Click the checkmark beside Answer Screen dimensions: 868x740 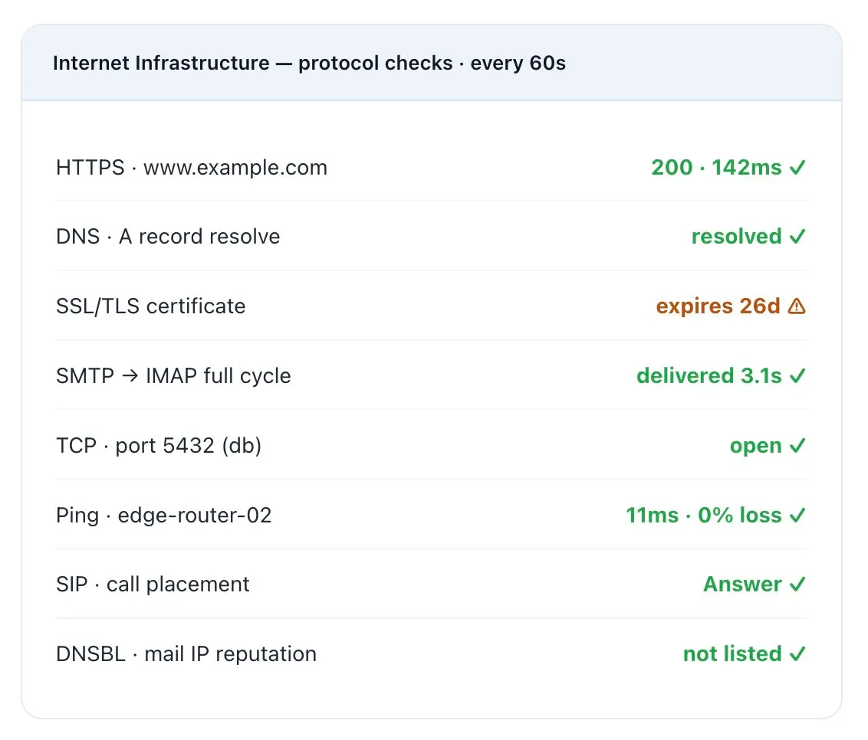[x=797, y=584]
